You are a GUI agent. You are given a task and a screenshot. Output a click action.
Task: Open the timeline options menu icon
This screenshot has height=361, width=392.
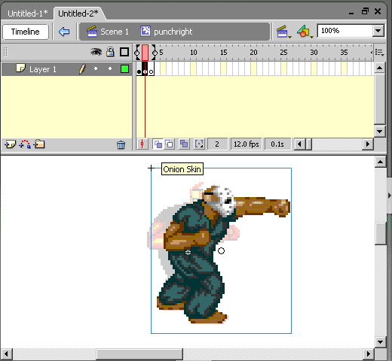tap(379, 53)
